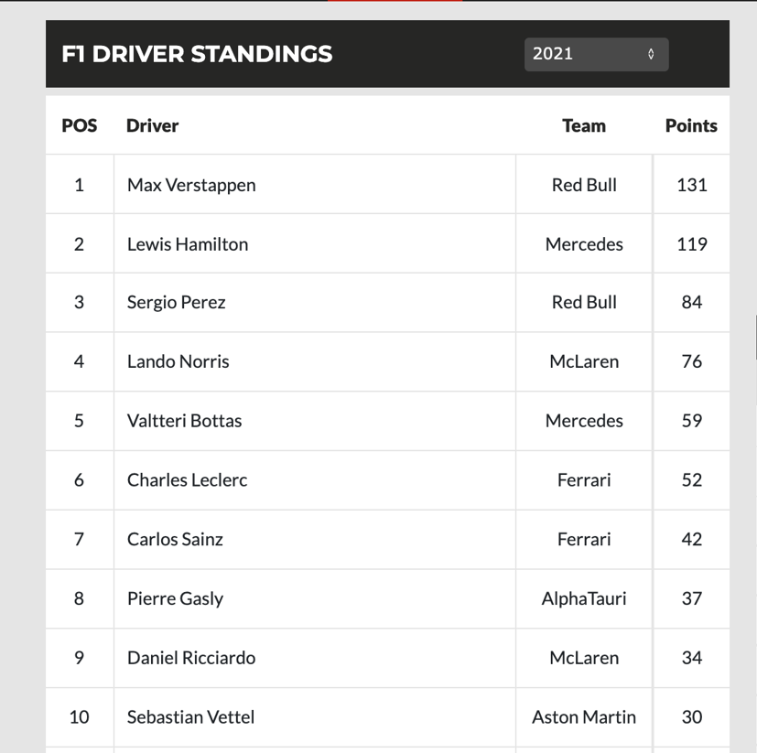Click the Max Verstappen driver name

(x=191, y=185)
